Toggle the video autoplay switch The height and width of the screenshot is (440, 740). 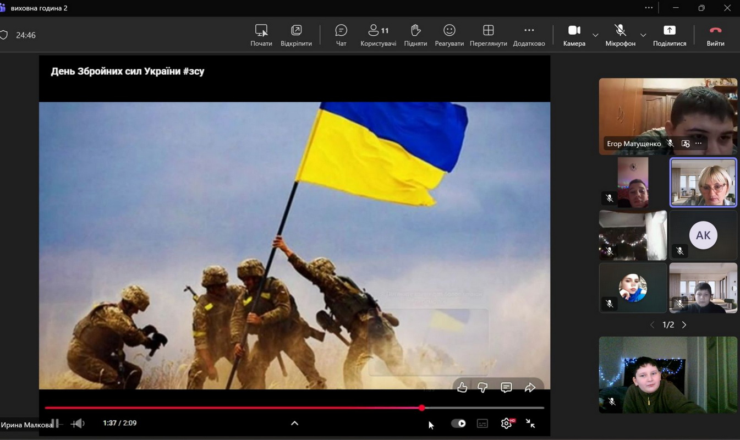tap(458, 424)
